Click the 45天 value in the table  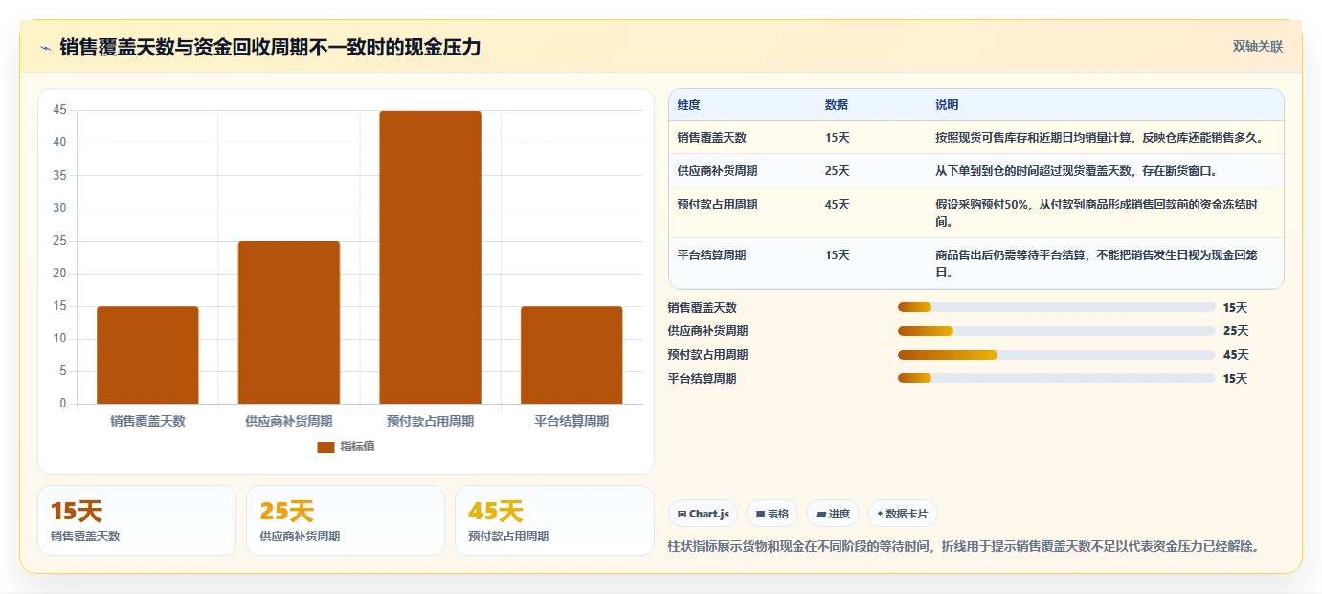(x=837, y=205)
